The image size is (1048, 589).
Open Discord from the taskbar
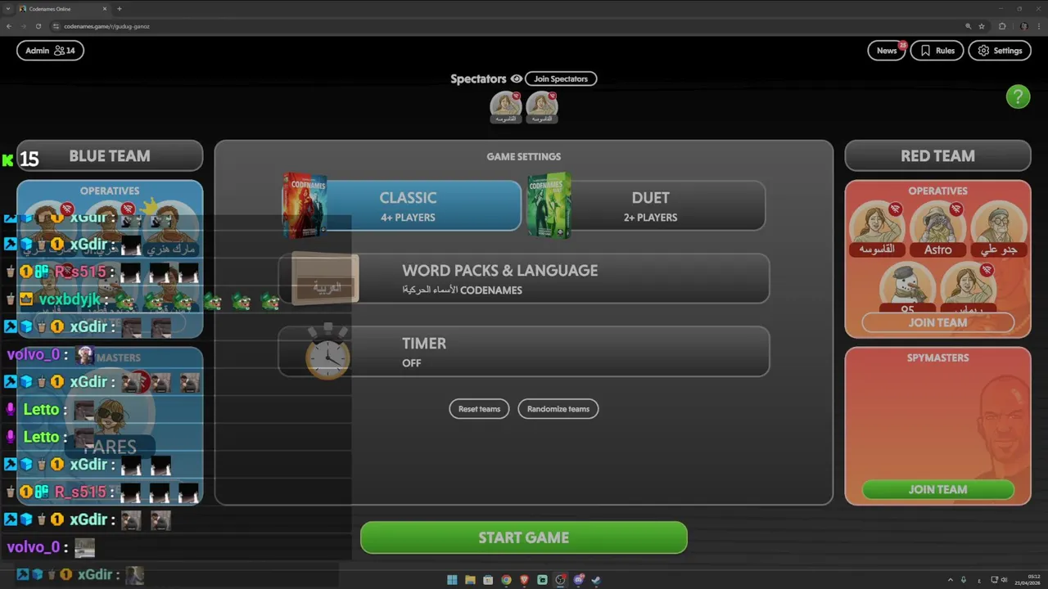click(578, 580)
